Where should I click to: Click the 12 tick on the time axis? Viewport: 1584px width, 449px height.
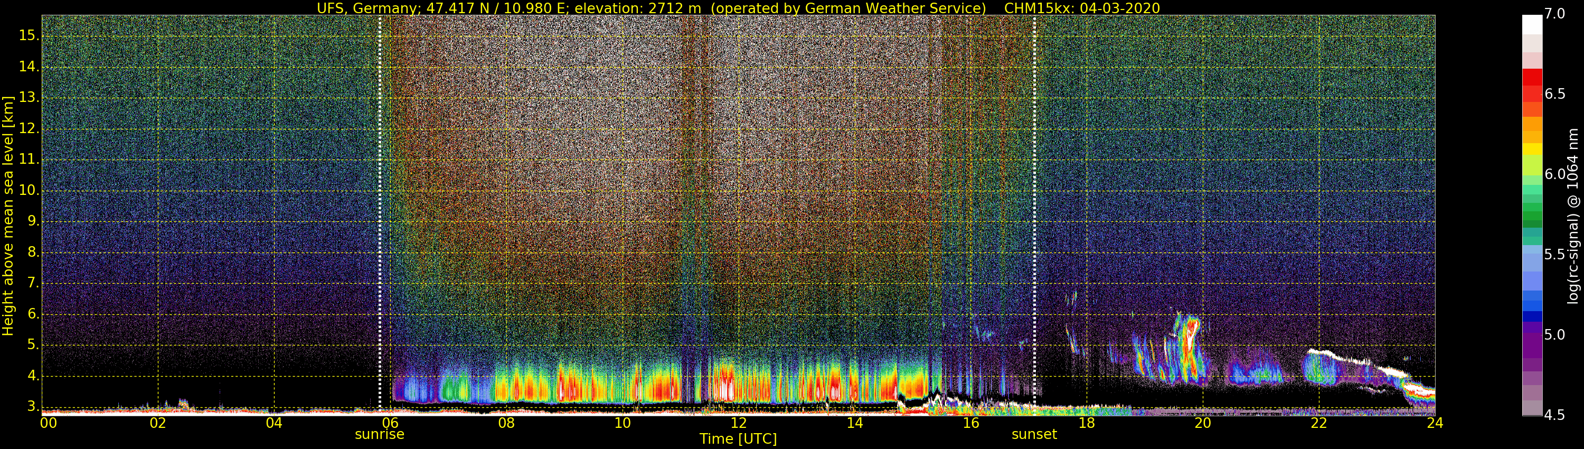pyautogui.click(x=739, y=423)
